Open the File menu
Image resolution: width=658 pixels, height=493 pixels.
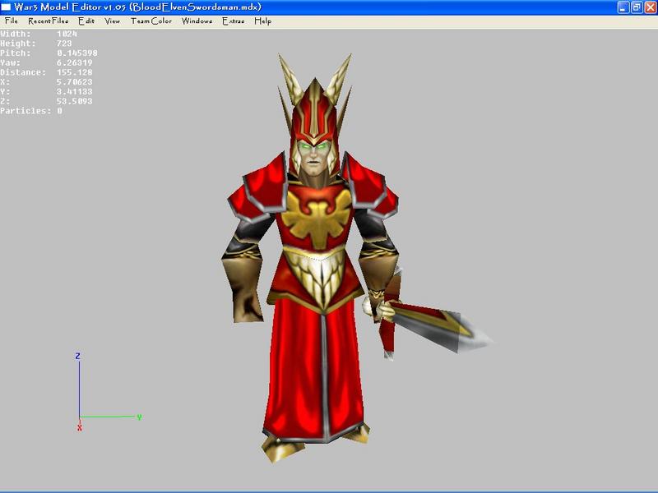tap(12, 21)
